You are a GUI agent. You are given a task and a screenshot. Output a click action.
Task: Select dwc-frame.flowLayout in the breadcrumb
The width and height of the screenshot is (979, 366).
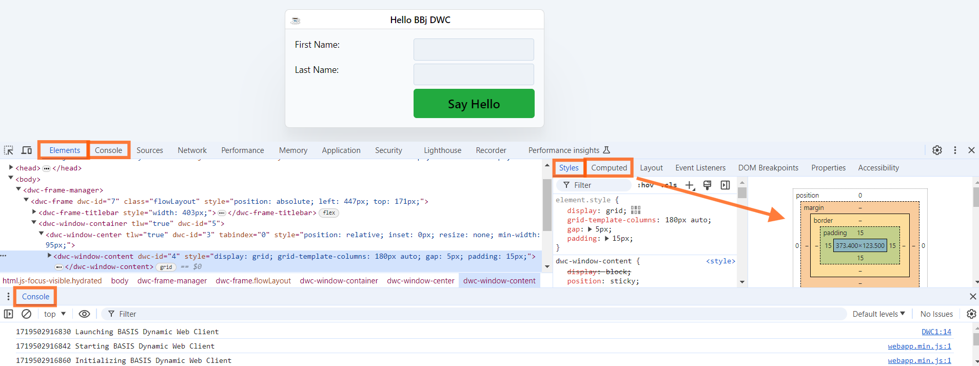tap(253, 281)
